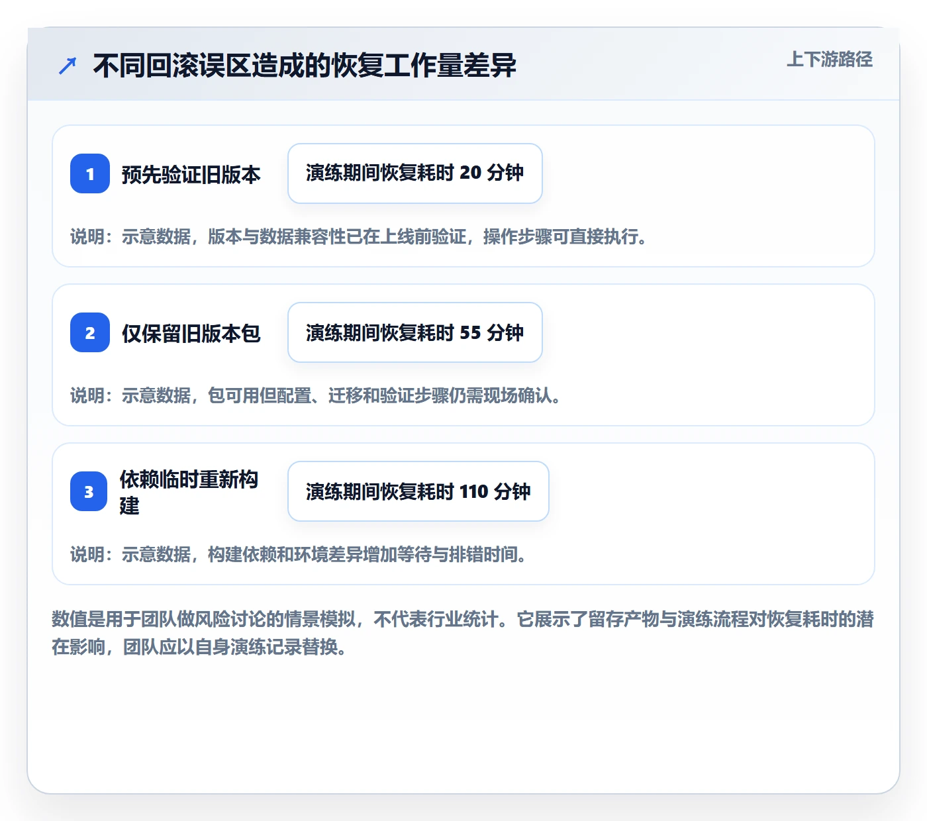Click the footer paragraph starting 数值是用于团队

tap(463, 633)
